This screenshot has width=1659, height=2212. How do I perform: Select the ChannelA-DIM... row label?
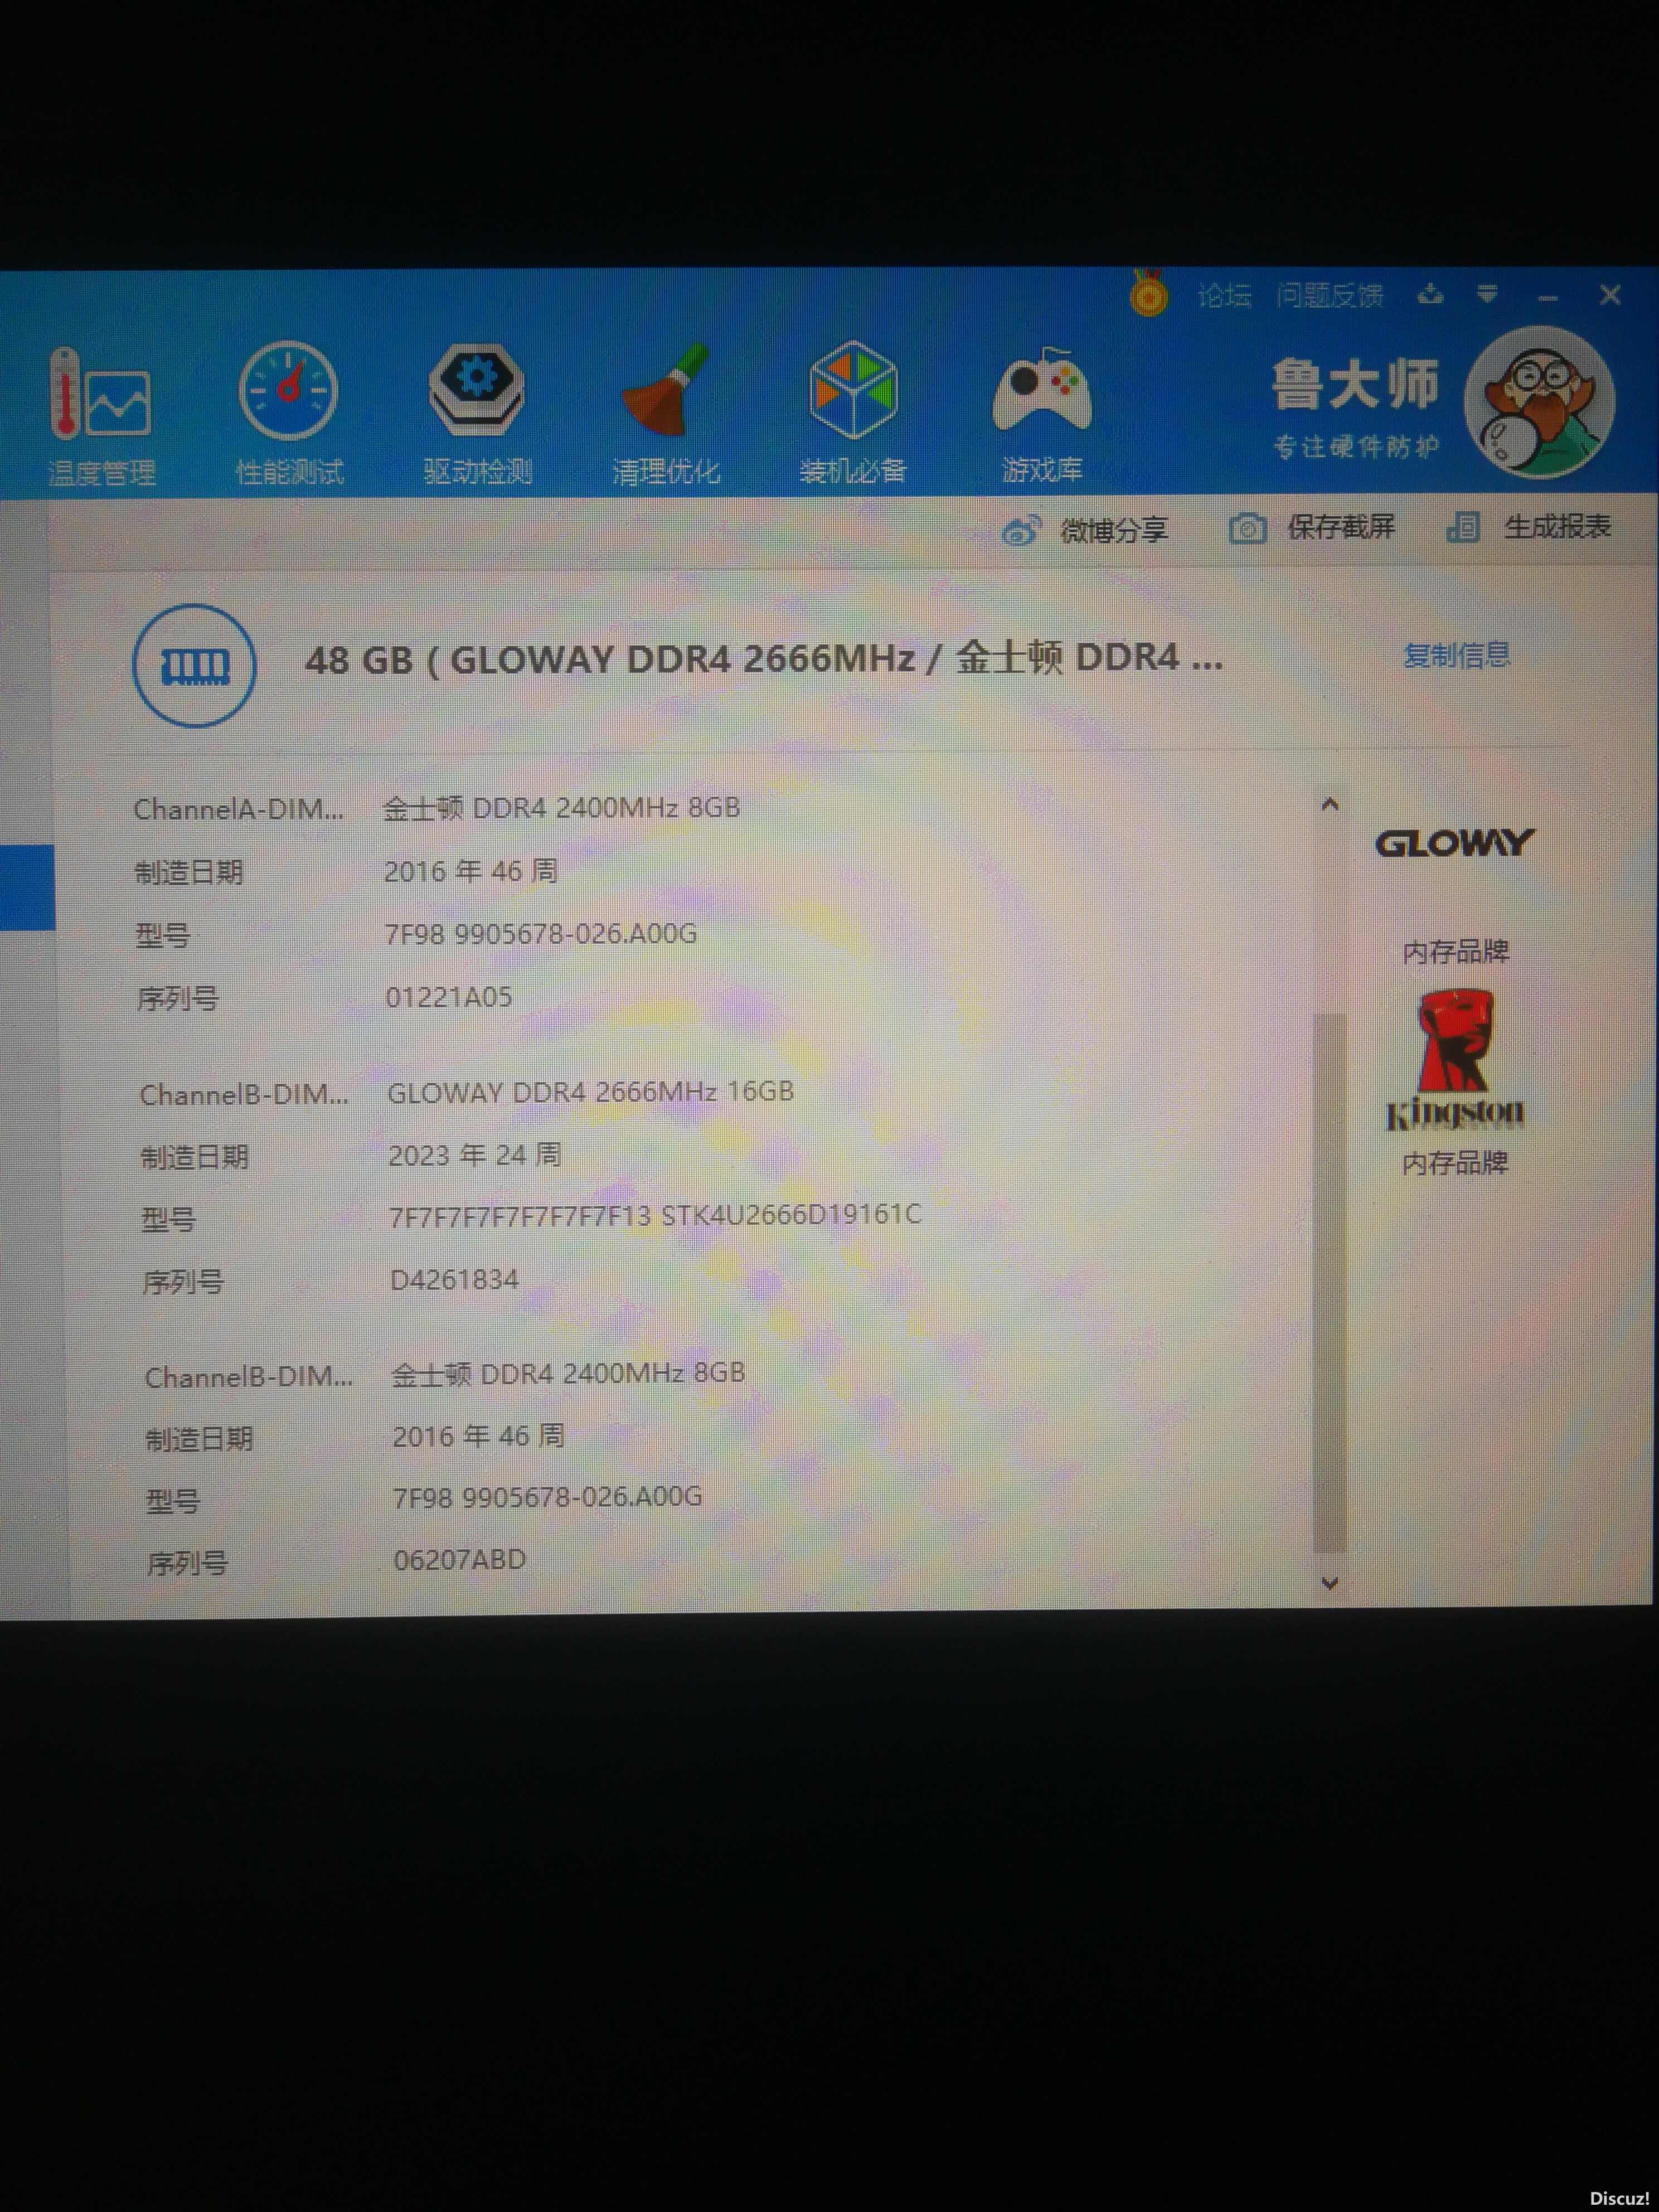pos(238,809)
